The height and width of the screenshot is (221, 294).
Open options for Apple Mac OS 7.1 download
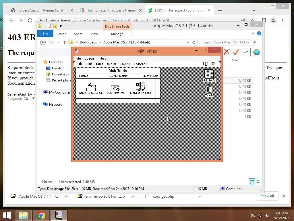[66, 196]
